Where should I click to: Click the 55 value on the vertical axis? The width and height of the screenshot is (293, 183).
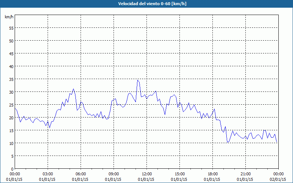pyautogui.click(x=11, y=28)
